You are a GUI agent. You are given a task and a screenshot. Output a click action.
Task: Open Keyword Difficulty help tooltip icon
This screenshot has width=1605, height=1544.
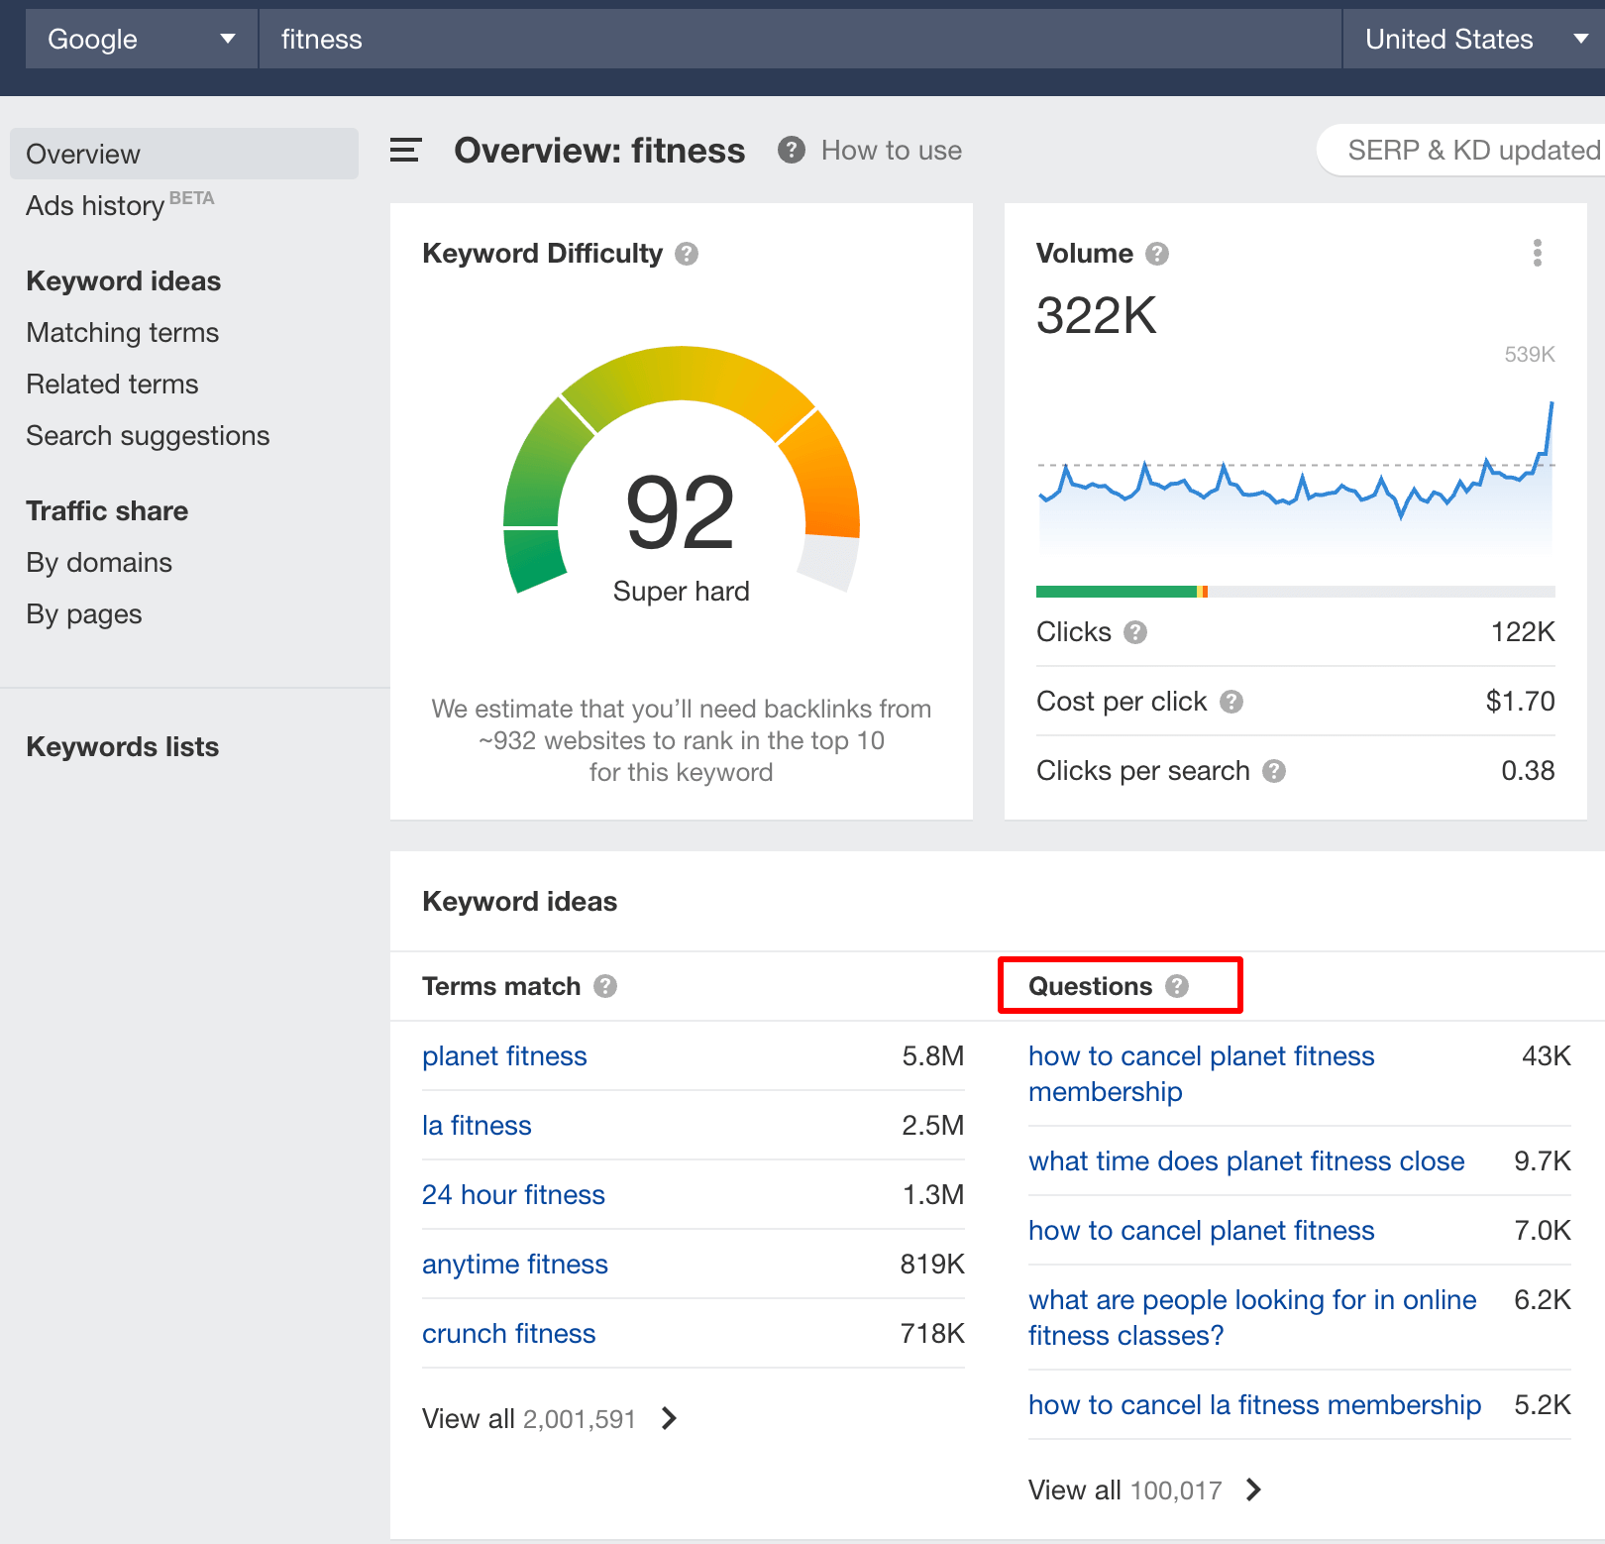tap(687, 254)
